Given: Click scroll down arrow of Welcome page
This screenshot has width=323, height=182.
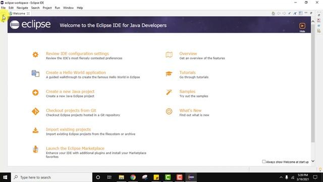Looking at the screenshot, I should click(313, 161).
